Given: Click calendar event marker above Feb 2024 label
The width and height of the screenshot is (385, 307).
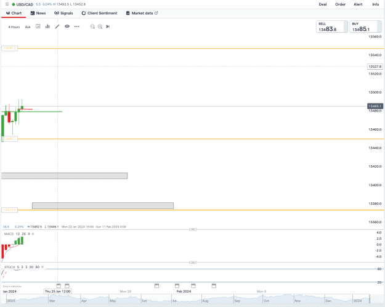Looking at the screenshot, I should 177,285.
